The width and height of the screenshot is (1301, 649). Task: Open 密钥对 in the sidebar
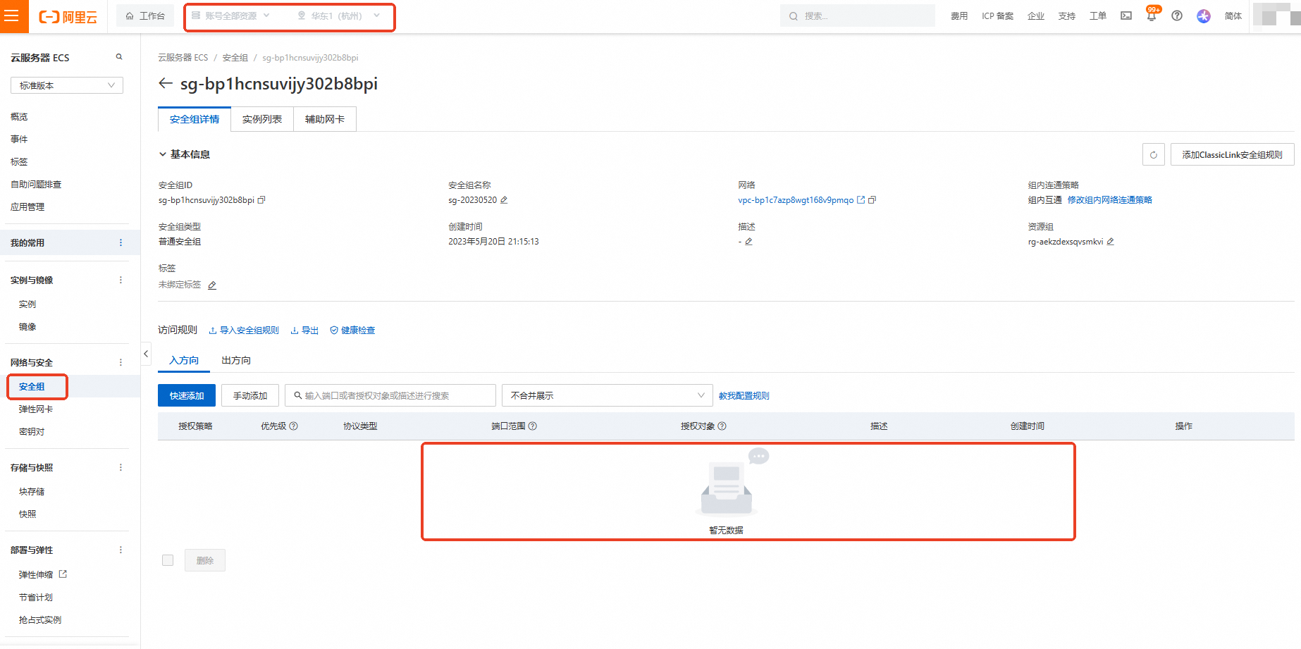pos(32,432)
